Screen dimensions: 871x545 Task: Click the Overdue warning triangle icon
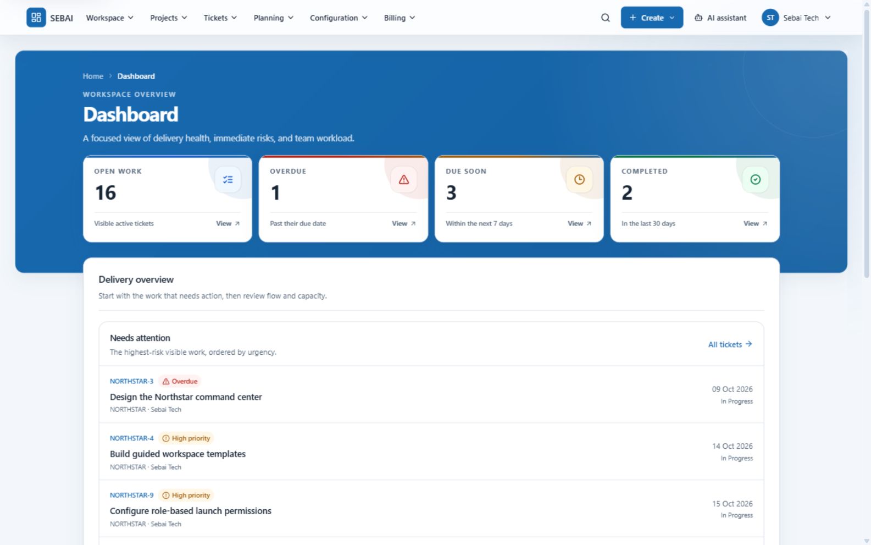tap(404, 180)
